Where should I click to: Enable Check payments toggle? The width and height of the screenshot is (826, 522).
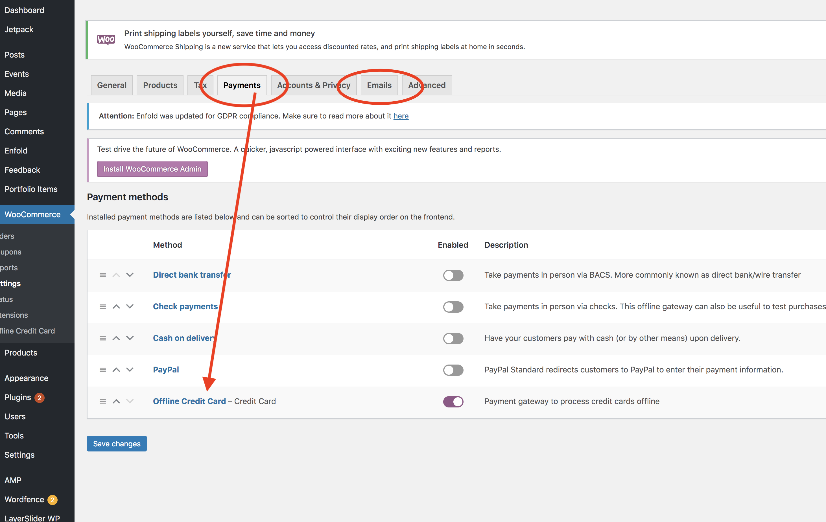453,307
